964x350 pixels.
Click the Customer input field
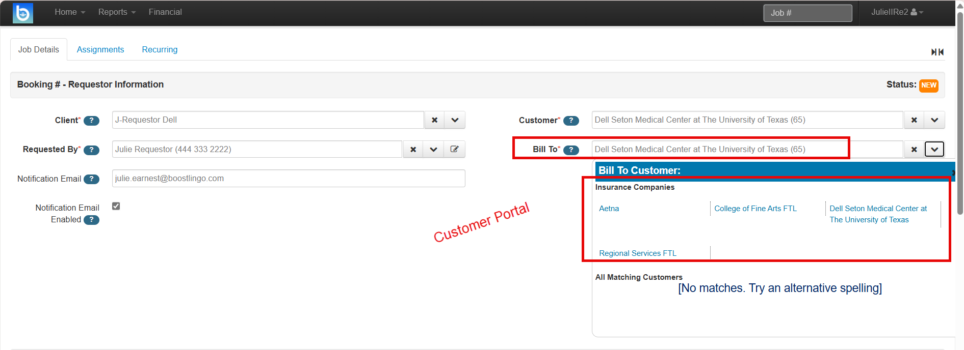tap(747, 120)
